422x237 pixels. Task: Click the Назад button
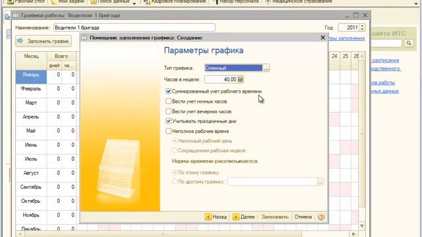point(216,217)
